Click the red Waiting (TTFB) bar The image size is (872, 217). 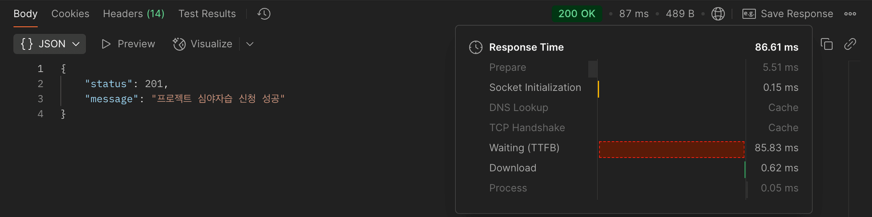(671, 149)
